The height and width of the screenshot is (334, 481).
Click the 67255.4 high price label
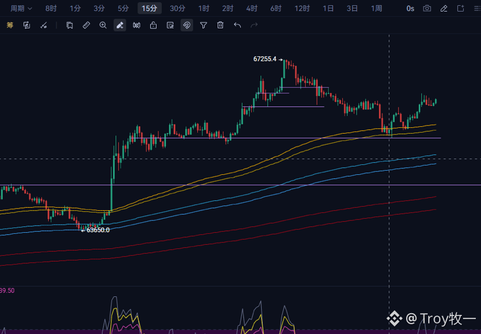[x=265, y=59]
